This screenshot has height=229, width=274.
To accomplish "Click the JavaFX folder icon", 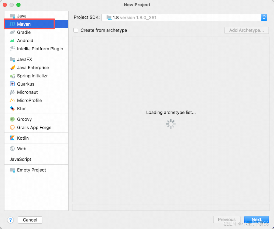I will 12,60.
